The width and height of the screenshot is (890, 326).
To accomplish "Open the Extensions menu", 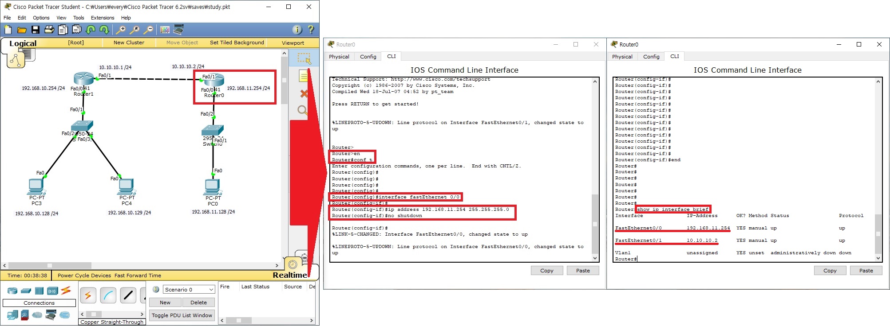I will 103,18.
